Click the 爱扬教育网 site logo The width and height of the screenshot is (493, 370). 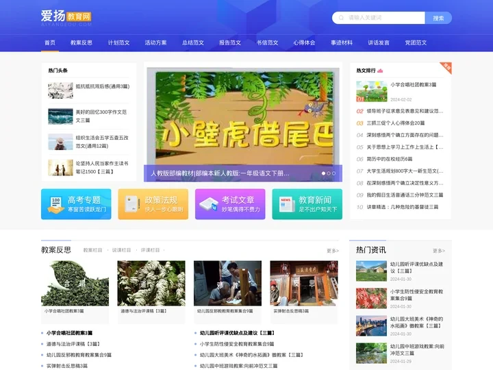point(66,18)
